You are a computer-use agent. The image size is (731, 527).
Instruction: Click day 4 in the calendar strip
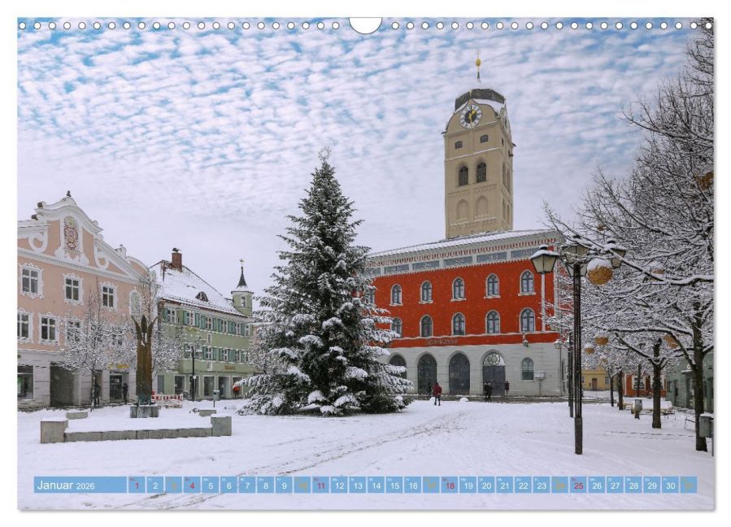(x=192, y=486)
